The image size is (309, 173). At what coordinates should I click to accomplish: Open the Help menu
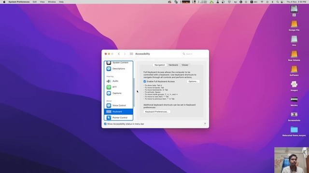[61, 2]
